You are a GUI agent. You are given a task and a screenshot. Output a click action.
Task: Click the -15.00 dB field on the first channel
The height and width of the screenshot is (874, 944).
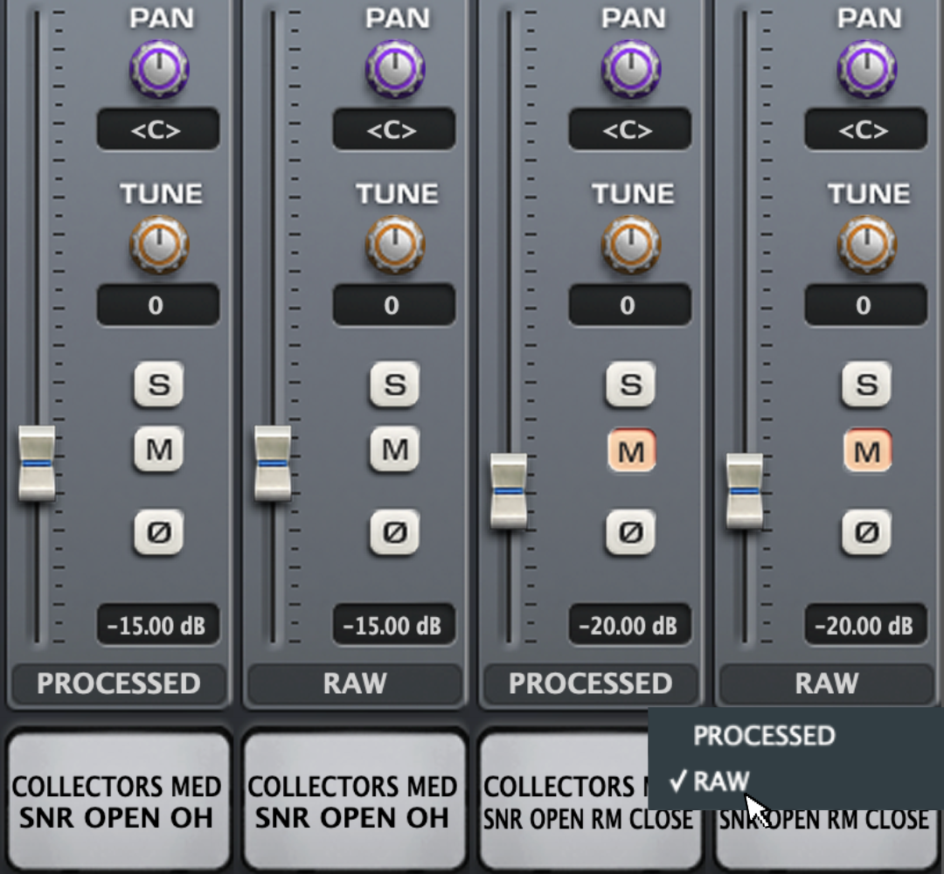157,626
